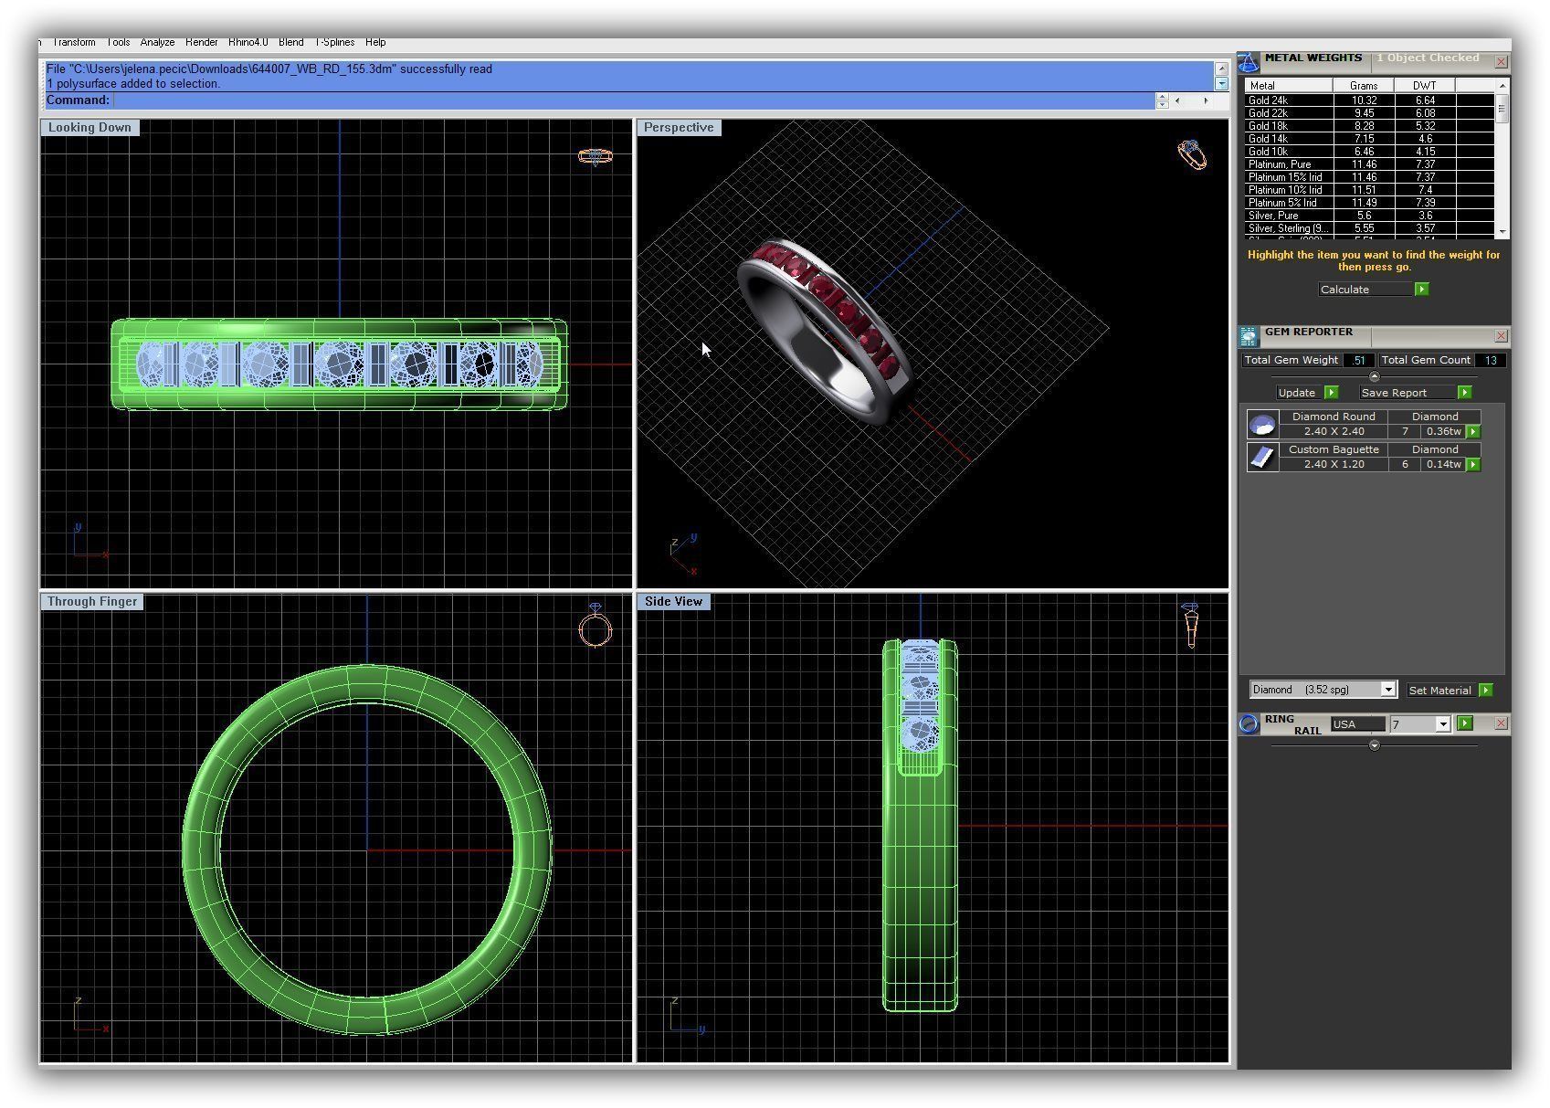Viewport: 1550px width, 1108px height.
Task: Click the DWT column header
Action: click(x=1425, y=86)
